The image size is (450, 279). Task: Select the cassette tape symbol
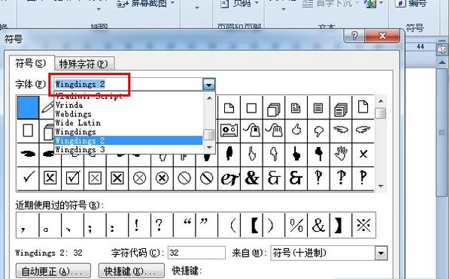[229, 130]
